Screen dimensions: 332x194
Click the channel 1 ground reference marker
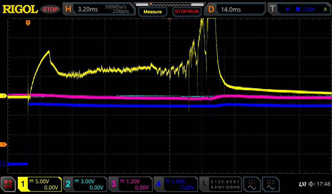(4, 96)
